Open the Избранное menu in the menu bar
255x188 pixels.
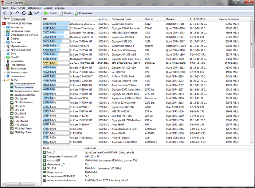pyautogui.click(x=34, y=8)
